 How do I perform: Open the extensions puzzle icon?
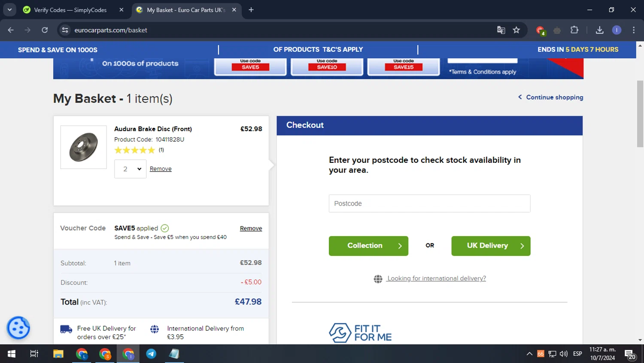click(574, 30)
